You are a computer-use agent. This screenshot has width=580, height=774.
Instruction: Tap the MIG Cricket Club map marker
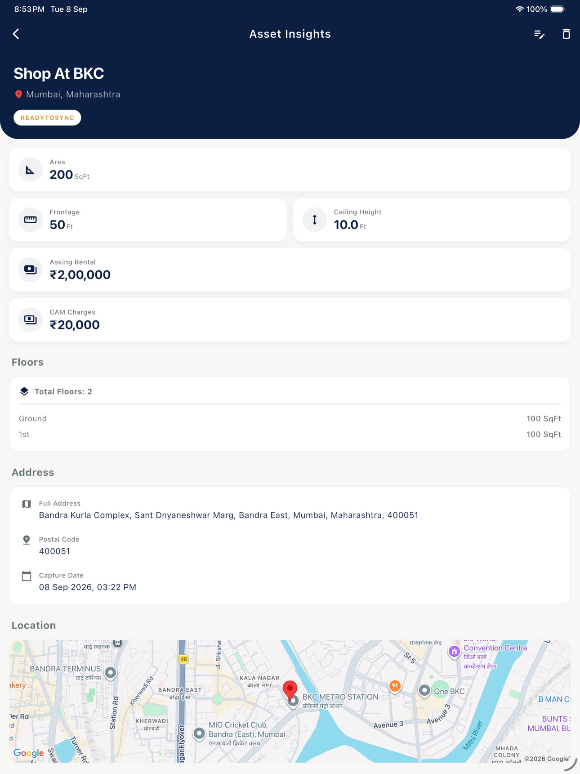coord(199,734)
